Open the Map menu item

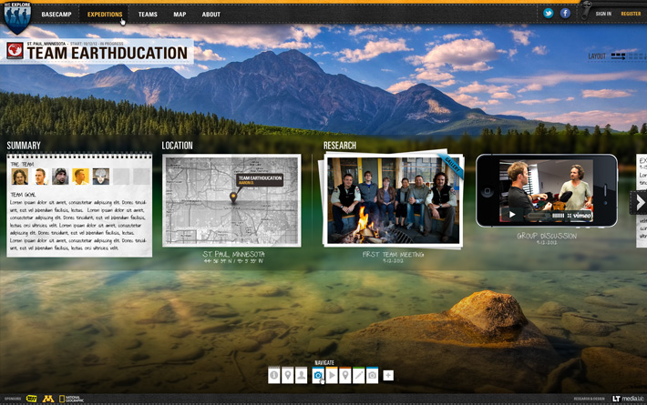(180, 15)
